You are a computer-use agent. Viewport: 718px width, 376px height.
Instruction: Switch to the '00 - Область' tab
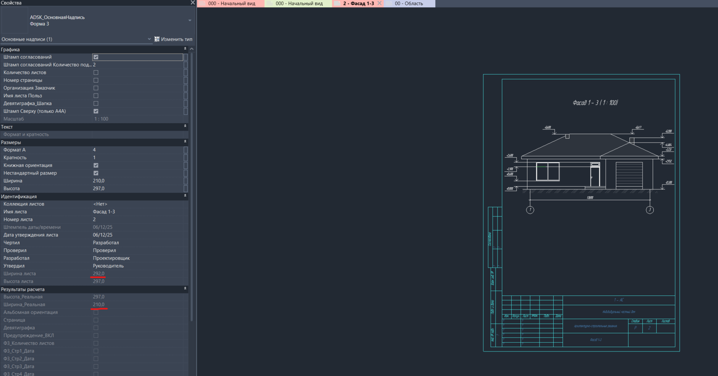(x=409, y=4)
